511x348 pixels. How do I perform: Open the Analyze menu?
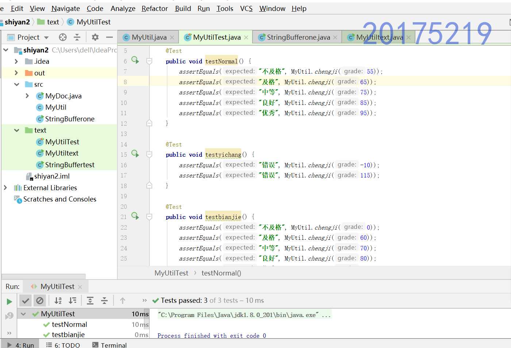tap(123, 8)
